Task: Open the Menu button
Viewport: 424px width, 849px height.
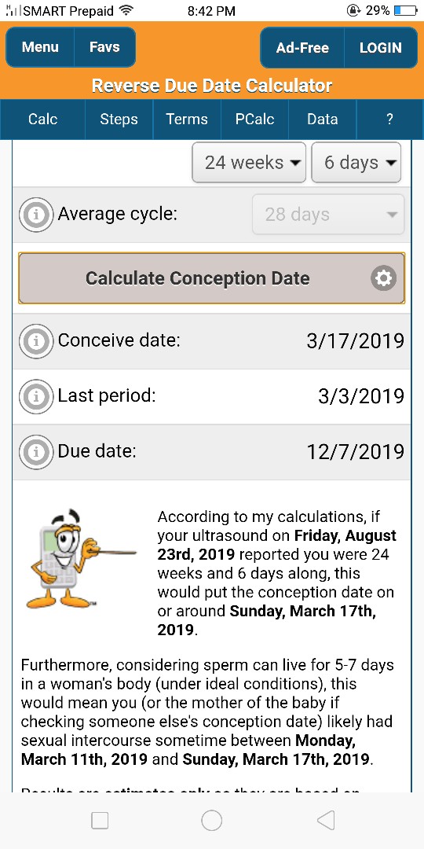Action: click(x=40, y=47)
